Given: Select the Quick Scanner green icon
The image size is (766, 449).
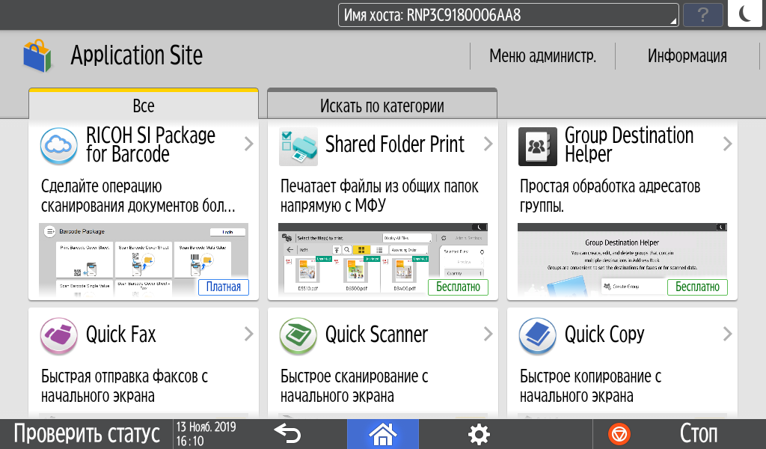Looking at the screenshot, I should [298, 336].
